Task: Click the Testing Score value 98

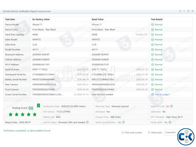Action: pyautogui.click(x=31, y=108)
